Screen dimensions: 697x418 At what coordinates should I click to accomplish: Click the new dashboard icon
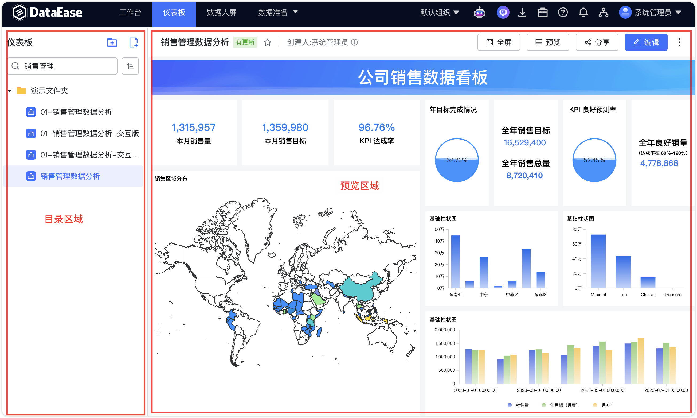point(133,42)
